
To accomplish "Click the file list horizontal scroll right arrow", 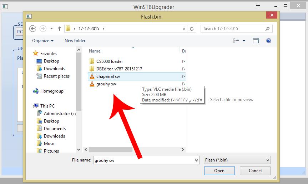I will [182, 150].
